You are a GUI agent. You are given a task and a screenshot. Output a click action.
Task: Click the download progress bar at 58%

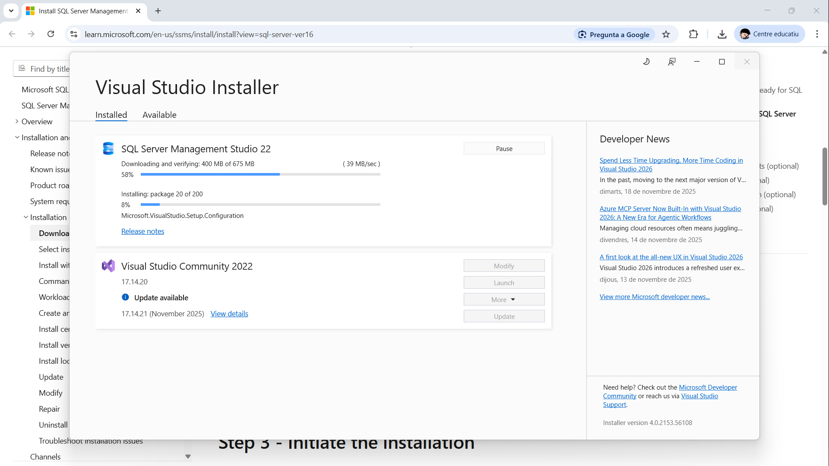coord(260,174)
